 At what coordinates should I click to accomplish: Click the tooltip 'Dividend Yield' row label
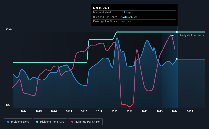[x=102, y=12]
